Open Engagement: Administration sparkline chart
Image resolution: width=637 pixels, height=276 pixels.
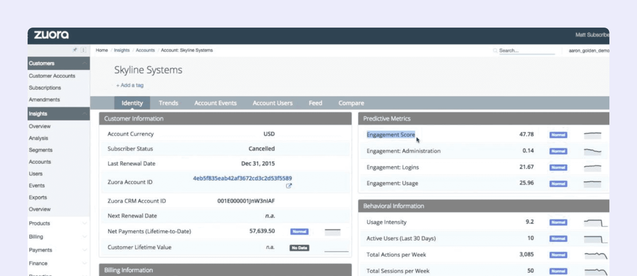pyautogui.click(x=592, y=151)
